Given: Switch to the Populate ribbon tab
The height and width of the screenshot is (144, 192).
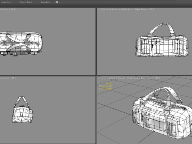Looking at the screenshot, I should point(46,2).
